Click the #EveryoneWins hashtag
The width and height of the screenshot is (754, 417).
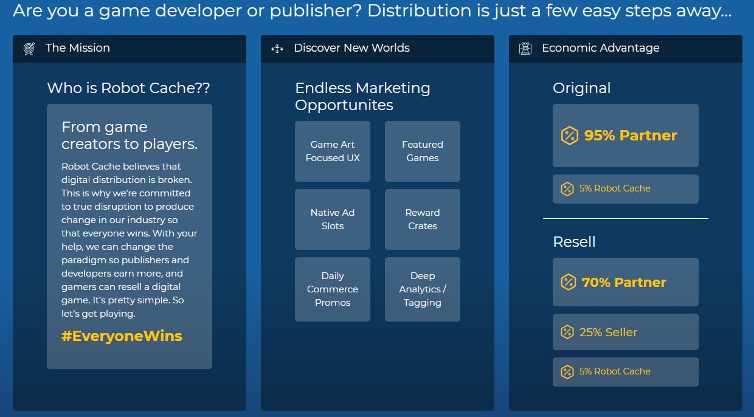(x=122, y=336)
